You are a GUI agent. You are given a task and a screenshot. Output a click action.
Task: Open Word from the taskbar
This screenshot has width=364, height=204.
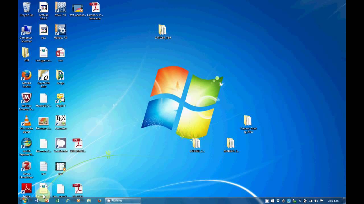(36, 201)
